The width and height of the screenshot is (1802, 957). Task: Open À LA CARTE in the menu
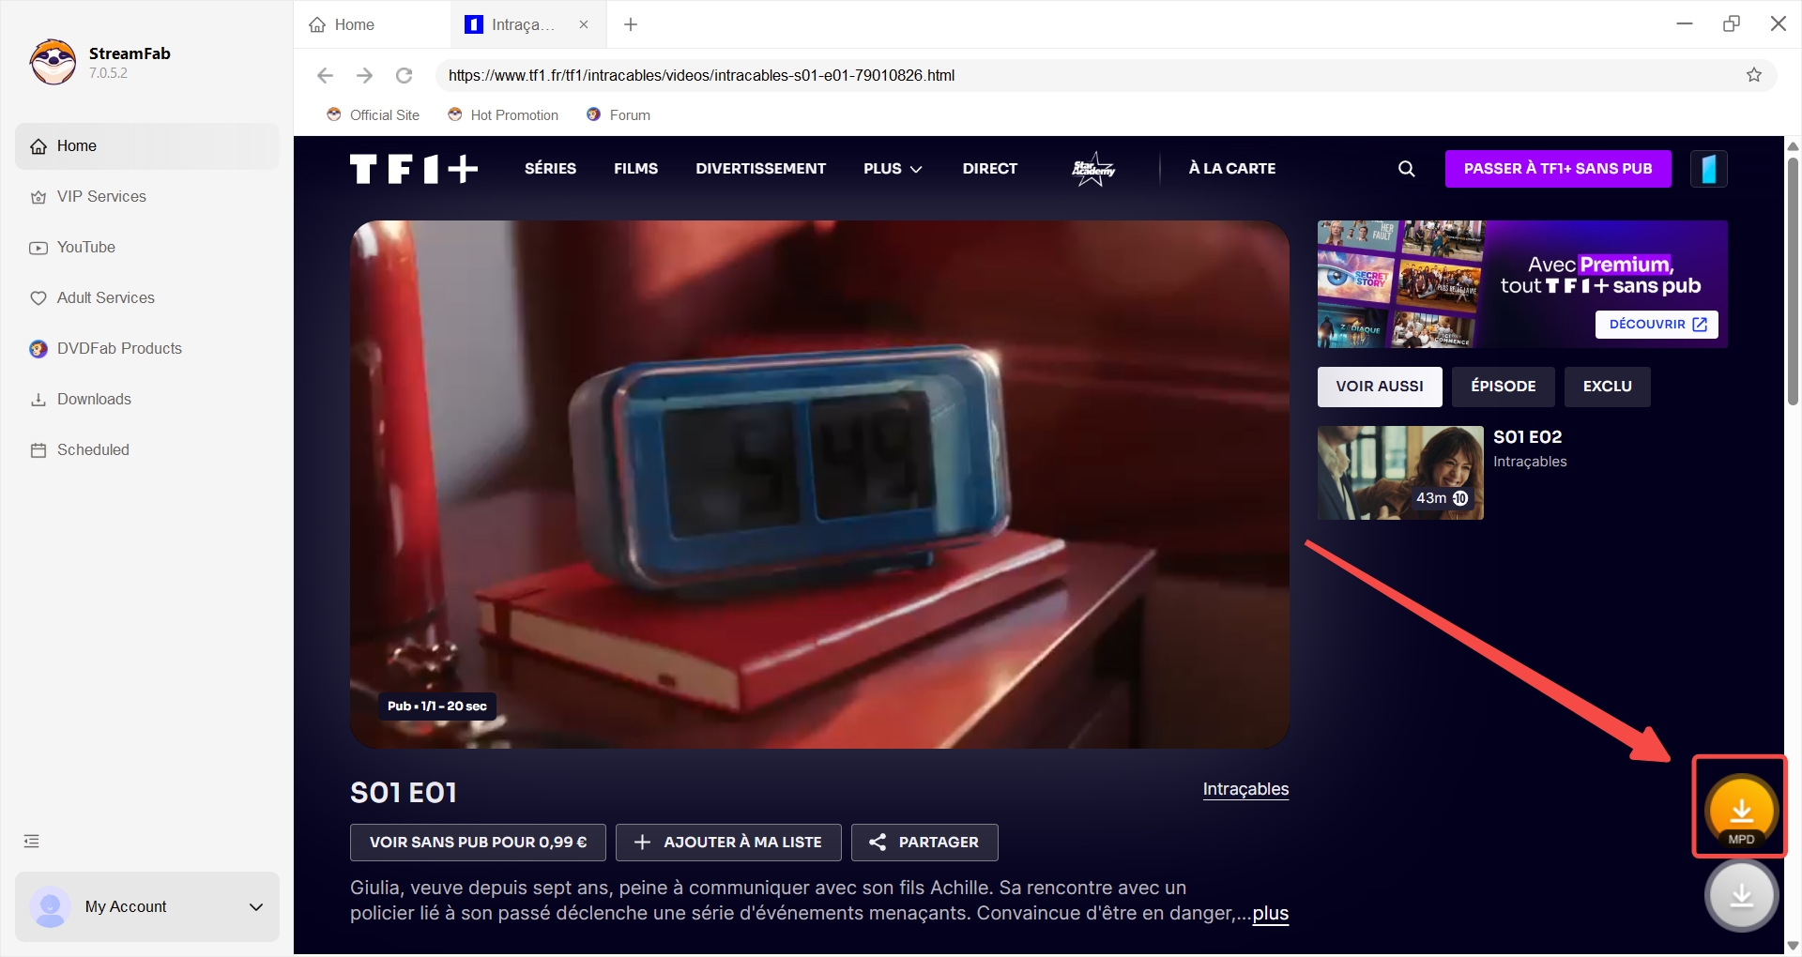[1231, 169]
